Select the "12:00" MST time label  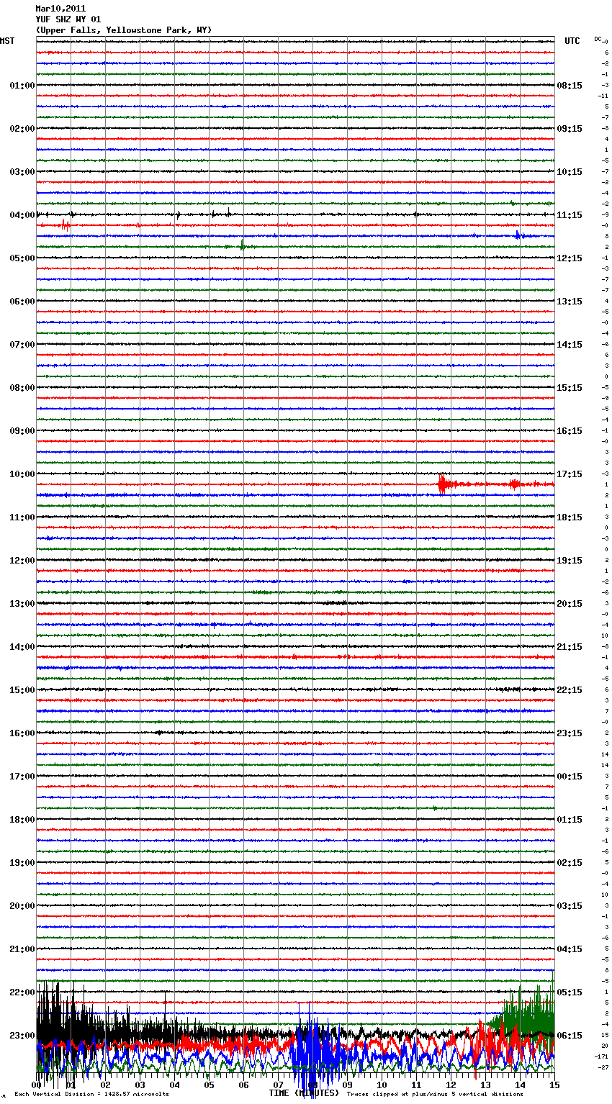pyautogui.click(x=22, y=561)
